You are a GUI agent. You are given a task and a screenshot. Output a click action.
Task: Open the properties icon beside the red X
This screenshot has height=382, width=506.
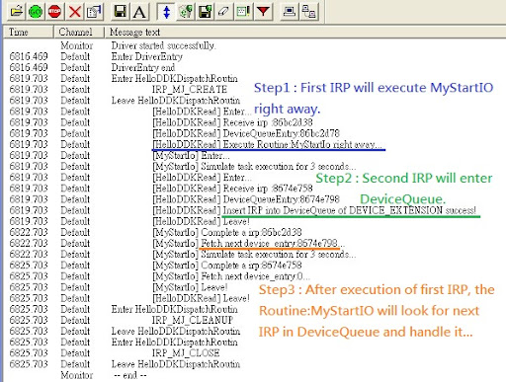point(94,12)
